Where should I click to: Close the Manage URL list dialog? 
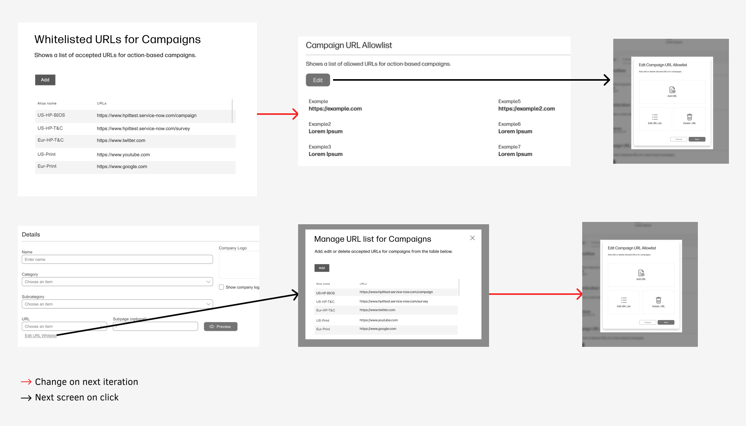(472, 238)
